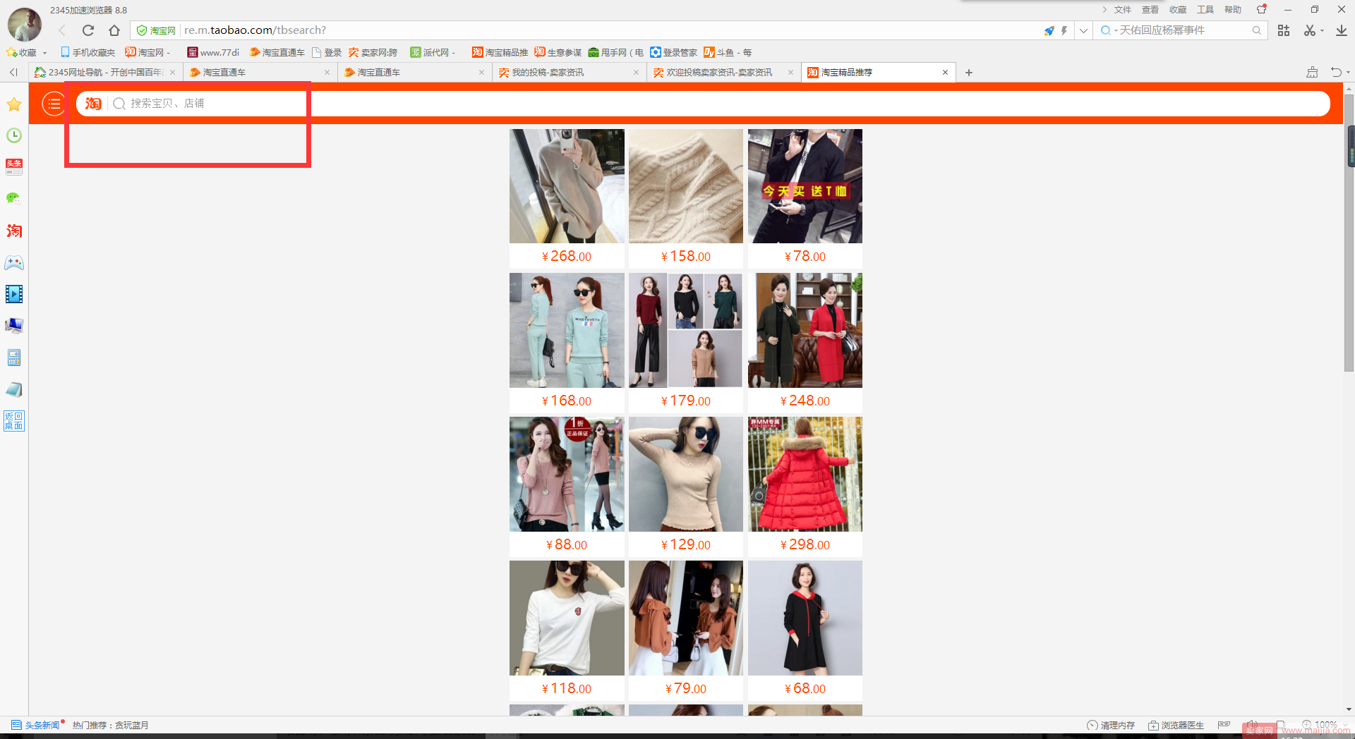
Task: Click the browser back arrow button
Action: (62, 30)
